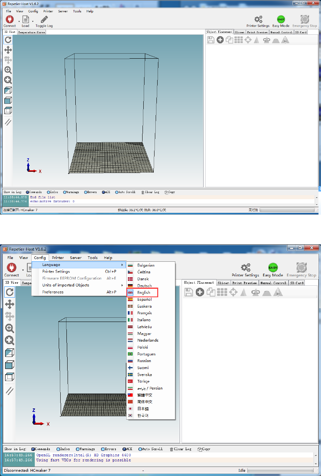Select Rotate view tool in upper window

coord(8,40)
